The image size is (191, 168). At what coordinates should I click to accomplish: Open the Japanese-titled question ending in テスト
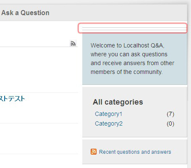12,99
